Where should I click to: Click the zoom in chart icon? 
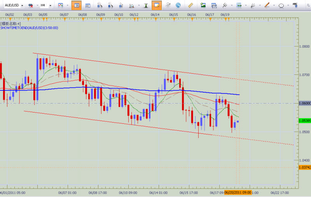tap(100, 5)
